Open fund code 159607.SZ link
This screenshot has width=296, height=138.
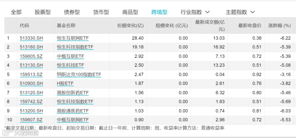click(31, 120)
